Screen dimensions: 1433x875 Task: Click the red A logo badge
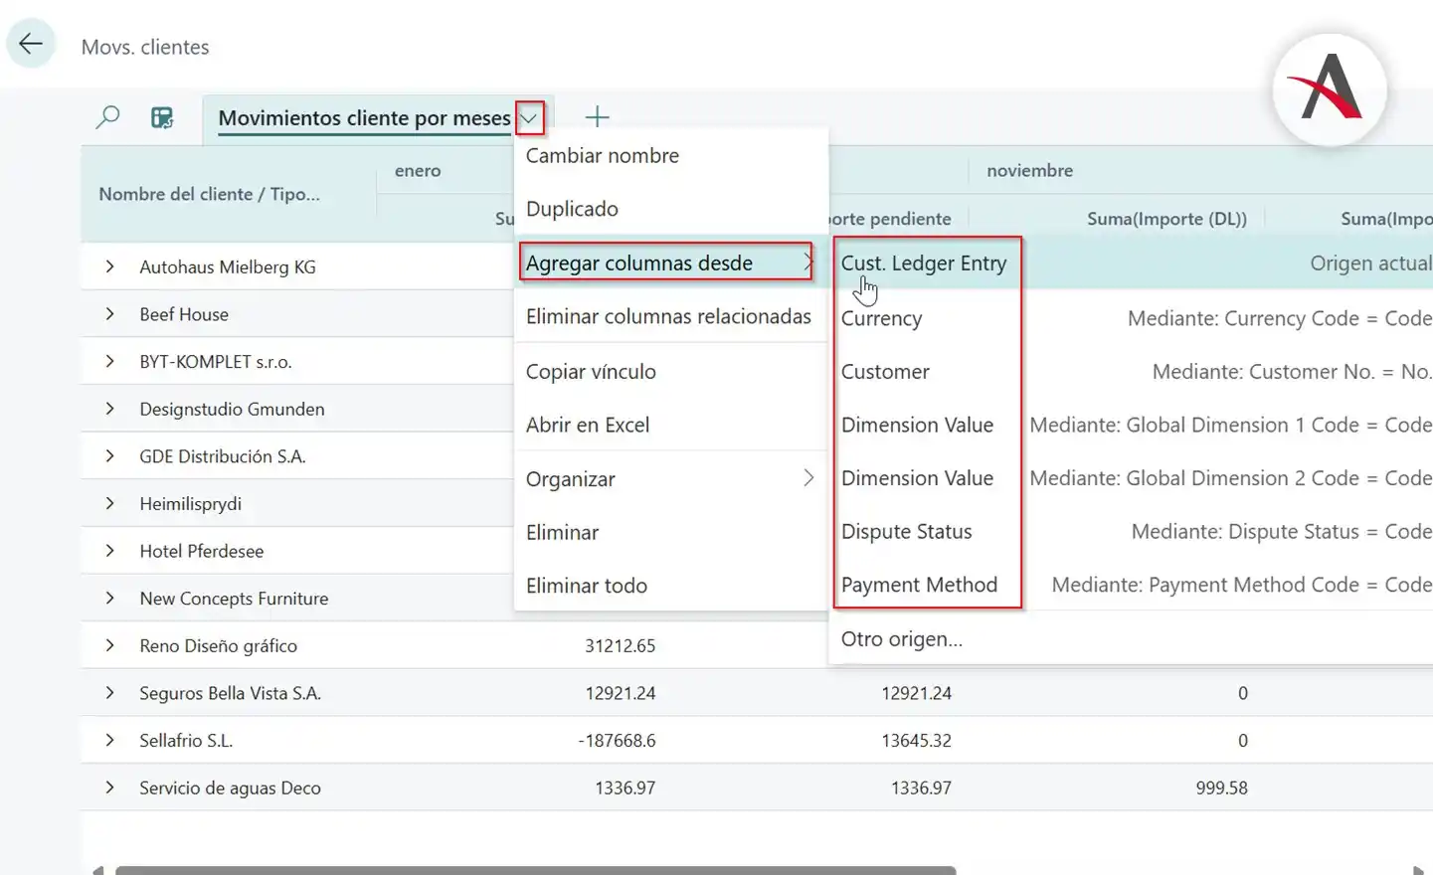pyautogui.click(x=1329, y=89)
